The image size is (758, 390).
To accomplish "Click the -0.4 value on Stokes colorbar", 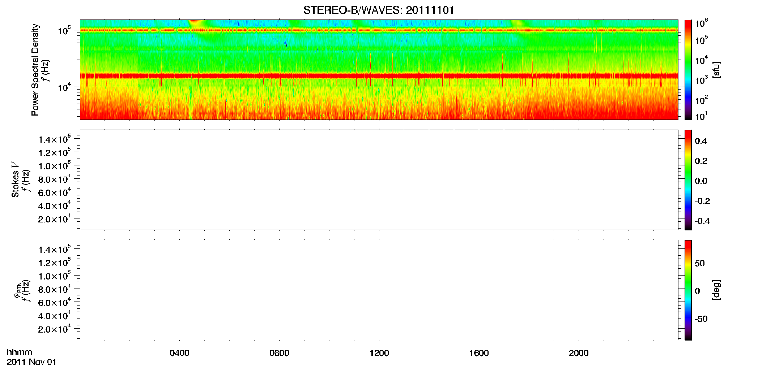I will click(702, 221).
